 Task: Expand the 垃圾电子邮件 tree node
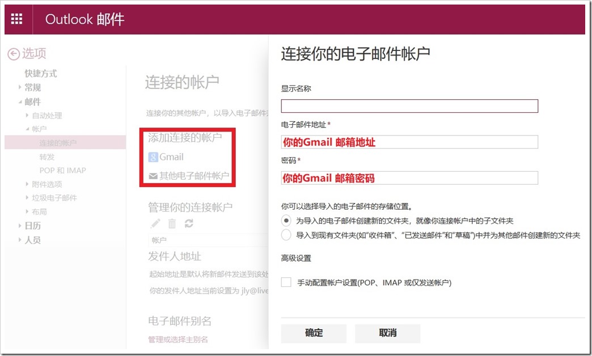[27, 197]
